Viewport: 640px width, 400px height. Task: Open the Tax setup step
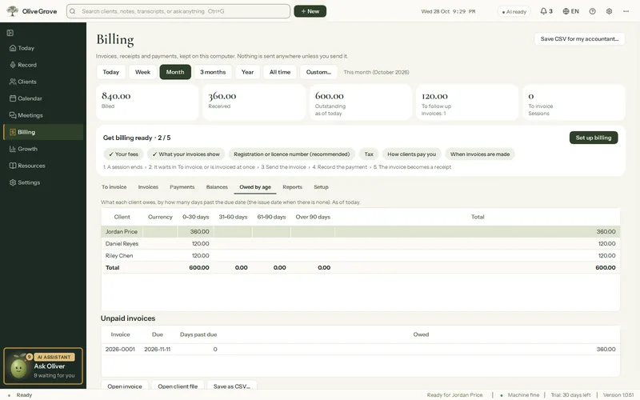point(369,154)
